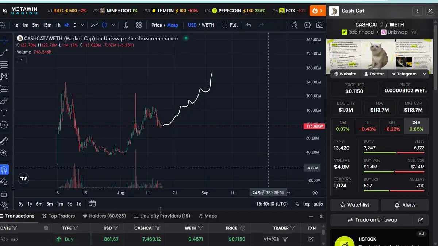
Task: Set chart interval to 1s
Action: [x=16, y=25]
